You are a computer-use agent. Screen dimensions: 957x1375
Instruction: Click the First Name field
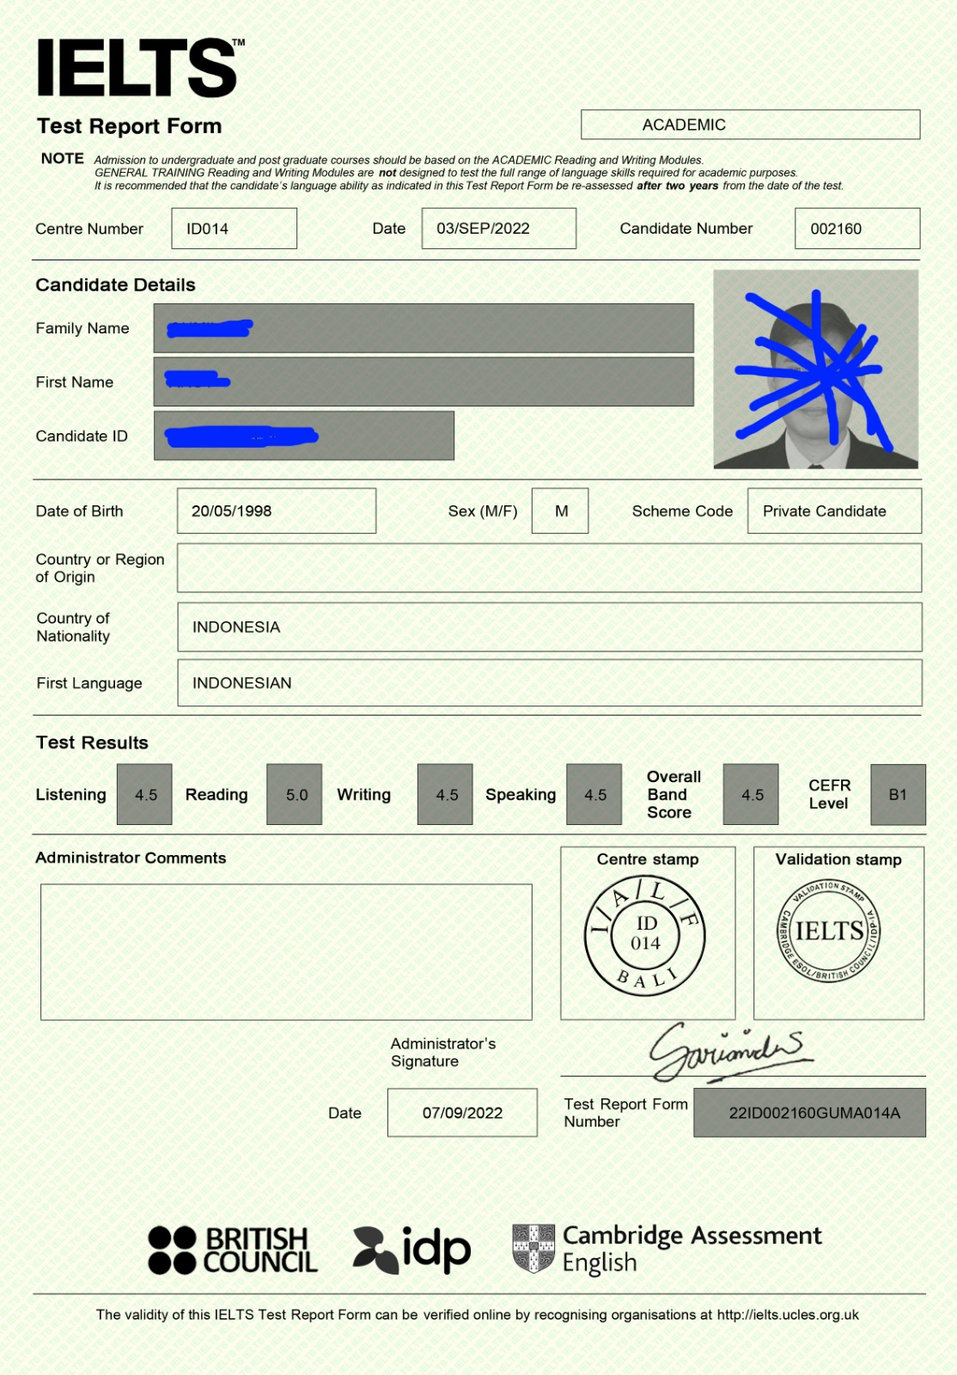click(424, 382)
